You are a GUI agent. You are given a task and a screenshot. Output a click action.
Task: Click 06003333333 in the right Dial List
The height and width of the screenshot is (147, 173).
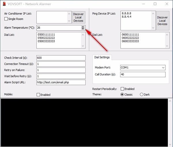pos(130,41)
